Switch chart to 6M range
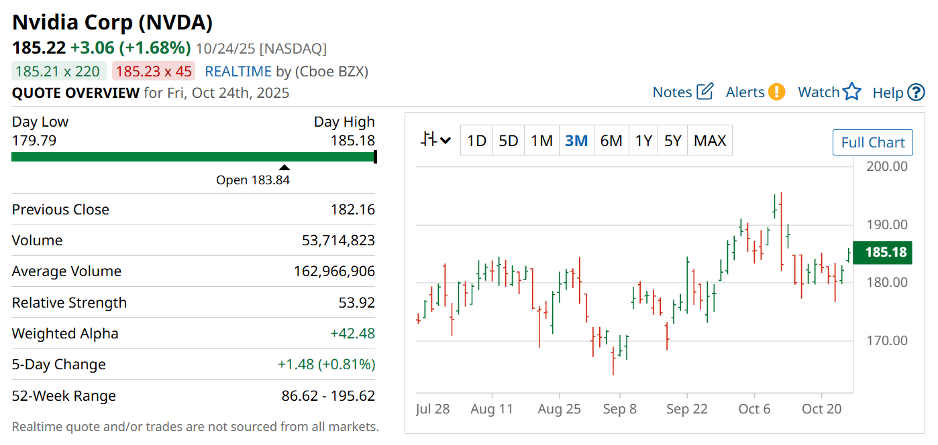Image resolution: width=938 pixels, height=445 pixels. [x=611, y=141]
